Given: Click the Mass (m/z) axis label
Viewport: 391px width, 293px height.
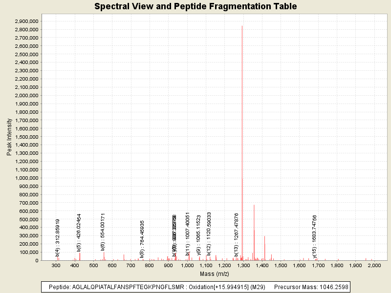Looking at the screenshot, I should [x=215, y=273].
